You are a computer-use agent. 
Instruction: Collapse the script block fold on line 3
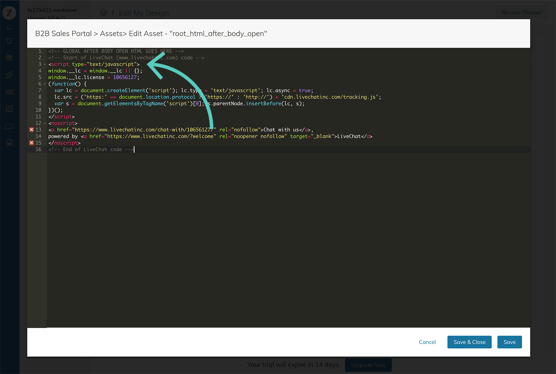pos(45,64)
